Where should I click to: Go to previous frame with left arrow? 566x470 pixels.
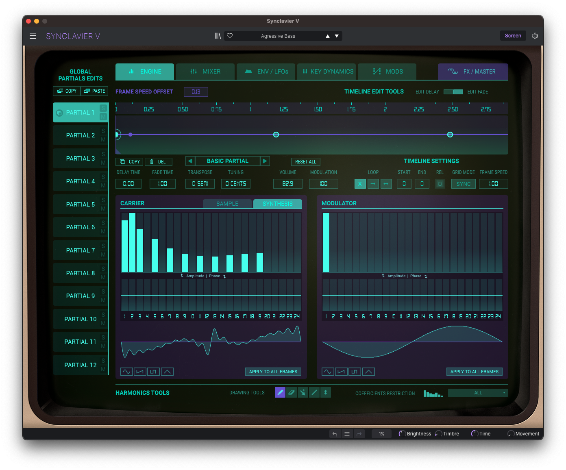point(190,161)
